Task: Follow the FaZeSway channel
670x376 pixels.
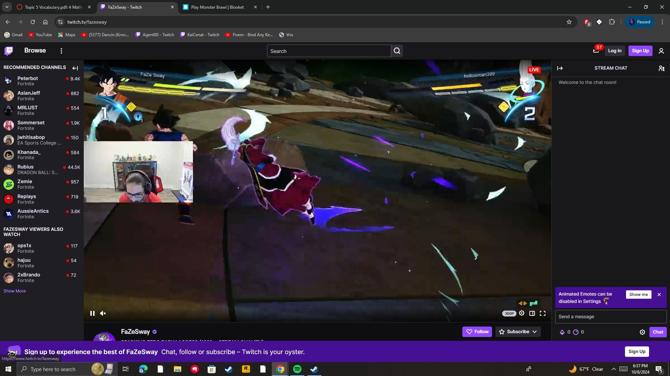Action: point(477,332)
